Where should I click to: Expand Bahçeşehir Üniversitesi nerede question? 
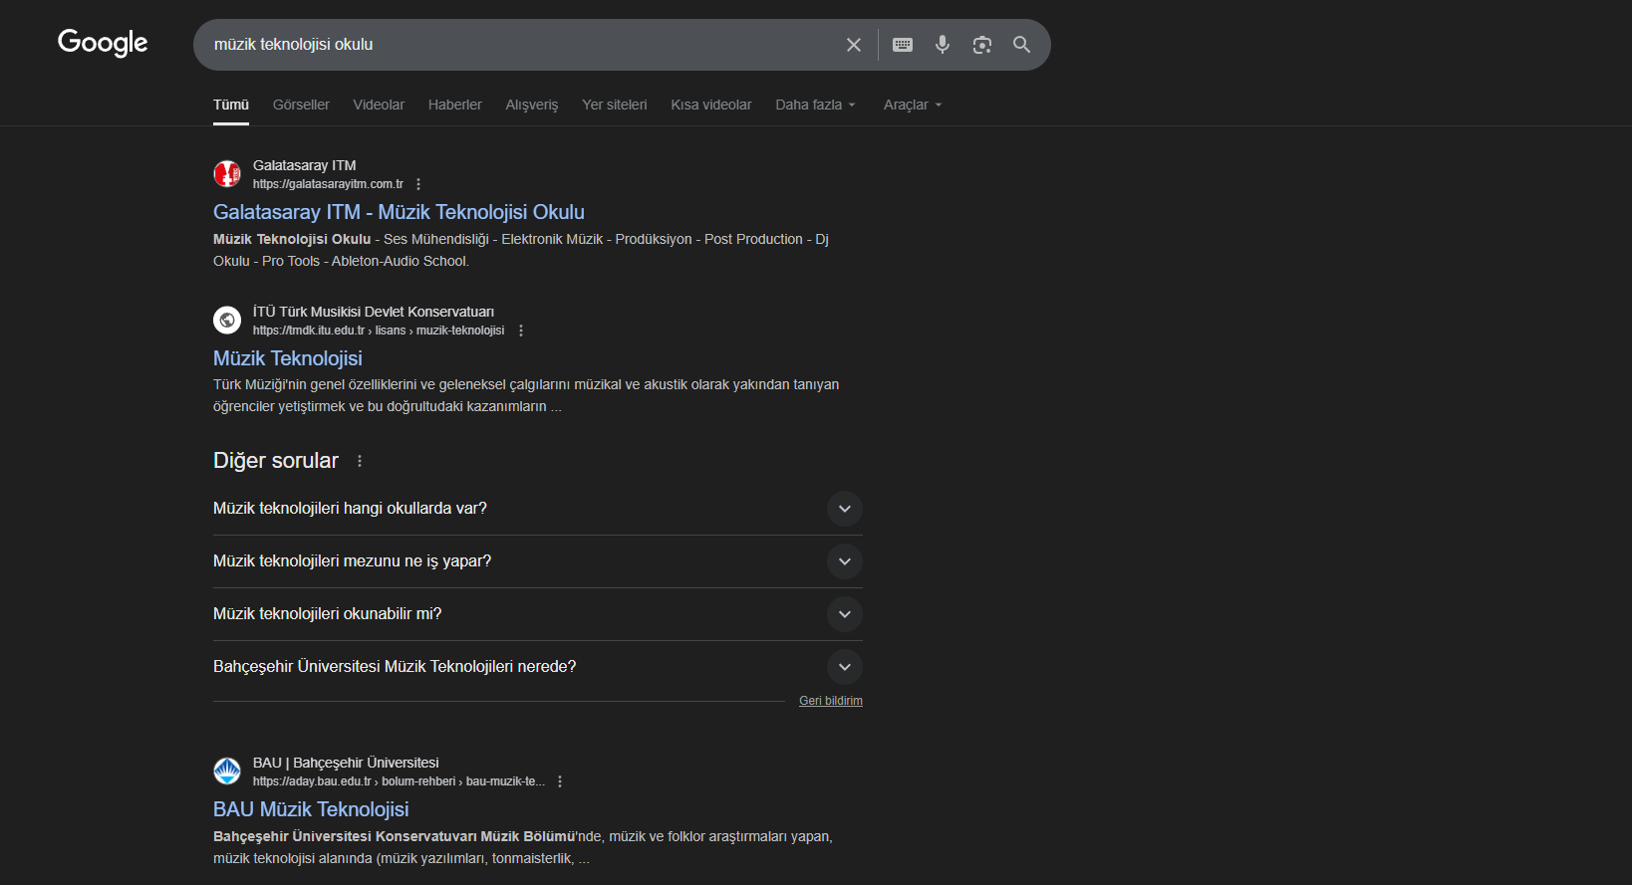click(x=844, y=667)
